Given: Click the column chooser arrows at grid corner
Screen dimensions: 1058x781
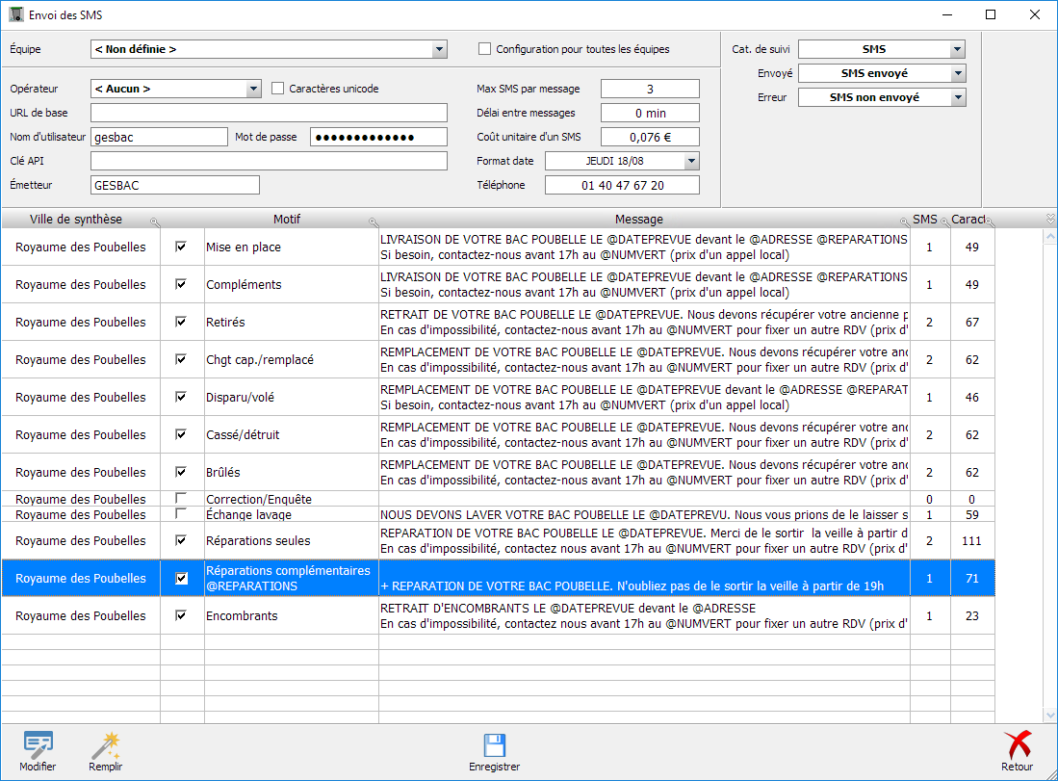Looking at the screenshot, I should [x=1050, y=220].
